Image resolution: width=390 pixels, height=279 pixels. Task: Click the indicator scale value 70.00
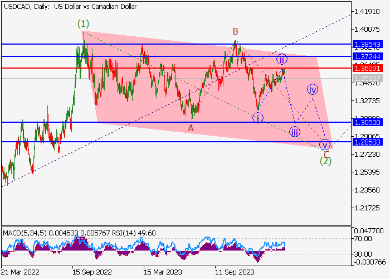(x=363, y=239)
